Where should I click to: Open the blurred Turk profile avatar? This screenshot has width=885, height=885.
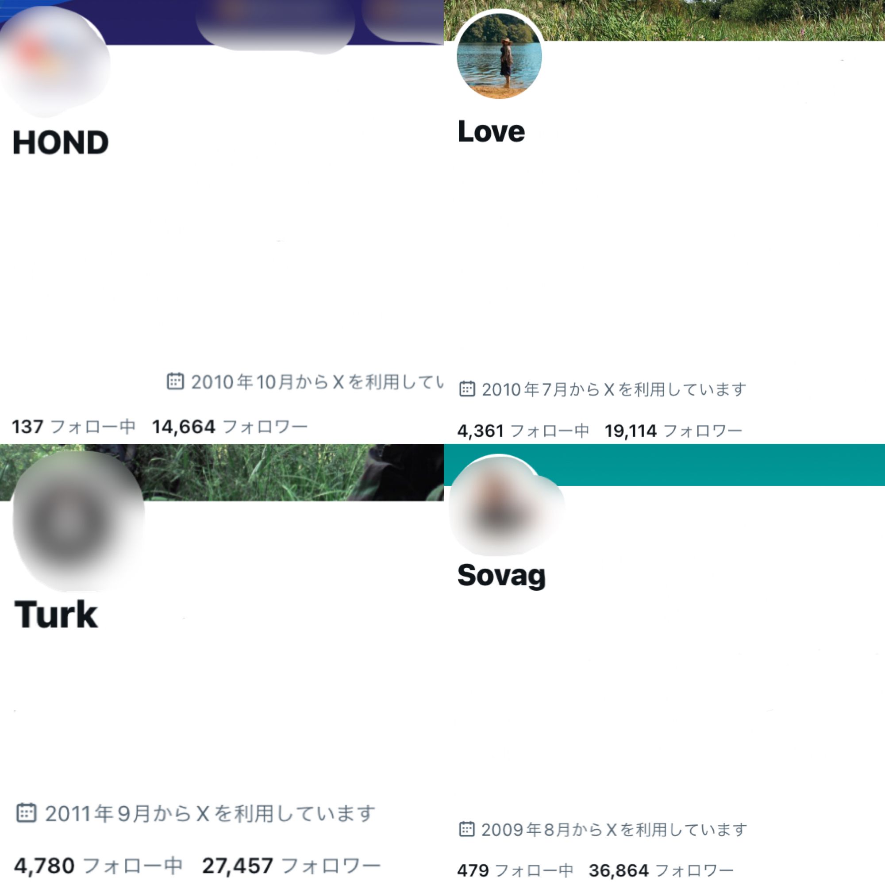[78, 520]
